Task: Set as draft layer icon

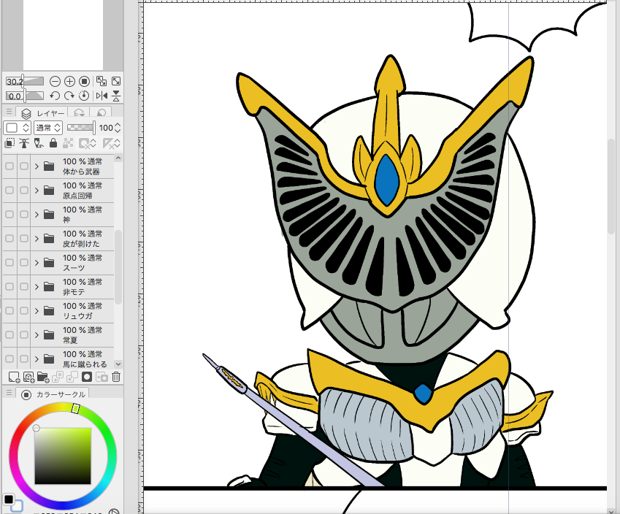Action: 39,143
